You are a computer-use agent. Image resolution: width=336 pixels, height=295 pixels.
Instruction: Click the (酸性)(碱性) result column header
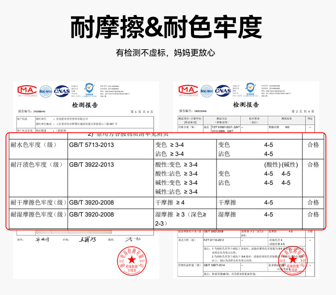[281, 165]
